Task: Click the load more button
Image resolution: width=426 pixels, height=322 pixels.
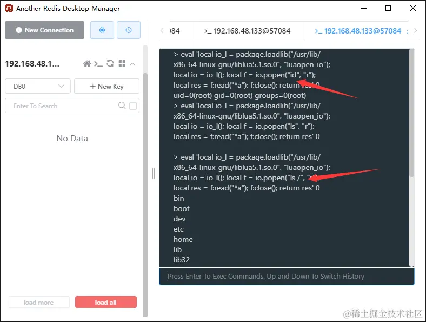Action: point(38,302)
